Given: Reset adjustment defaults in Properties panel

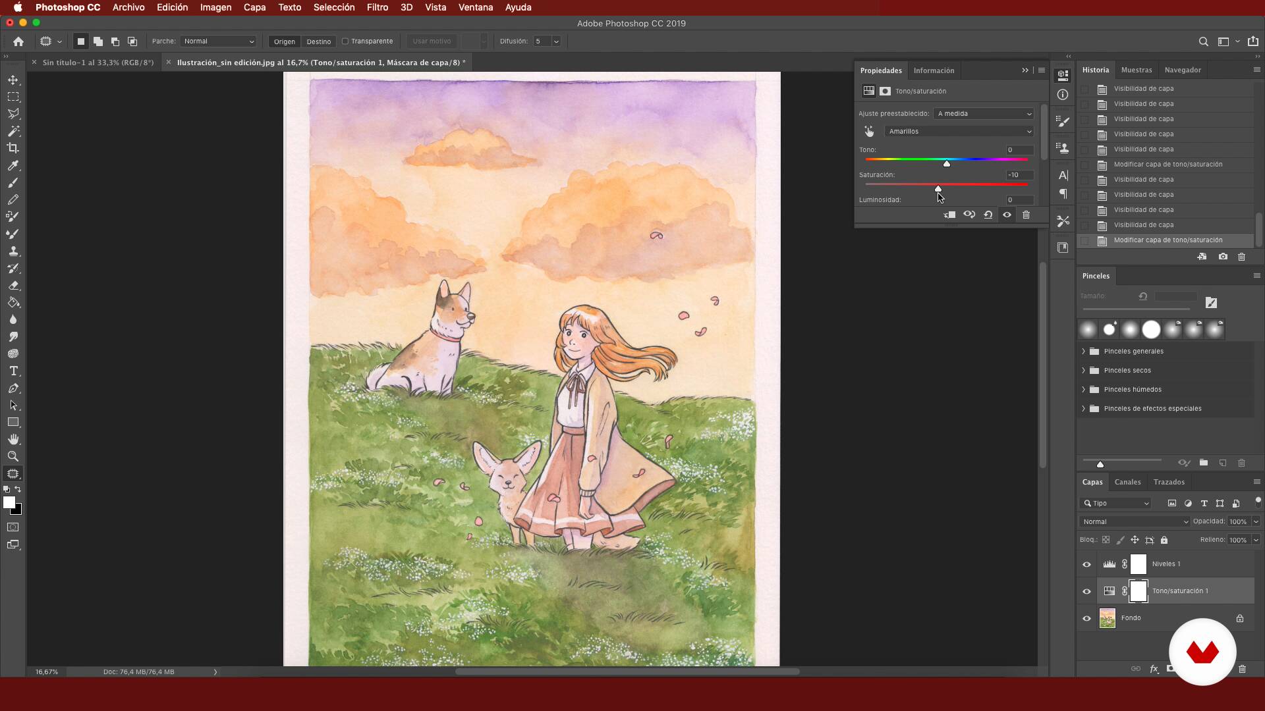Looking at the screenshot, I should click(988, 215).
